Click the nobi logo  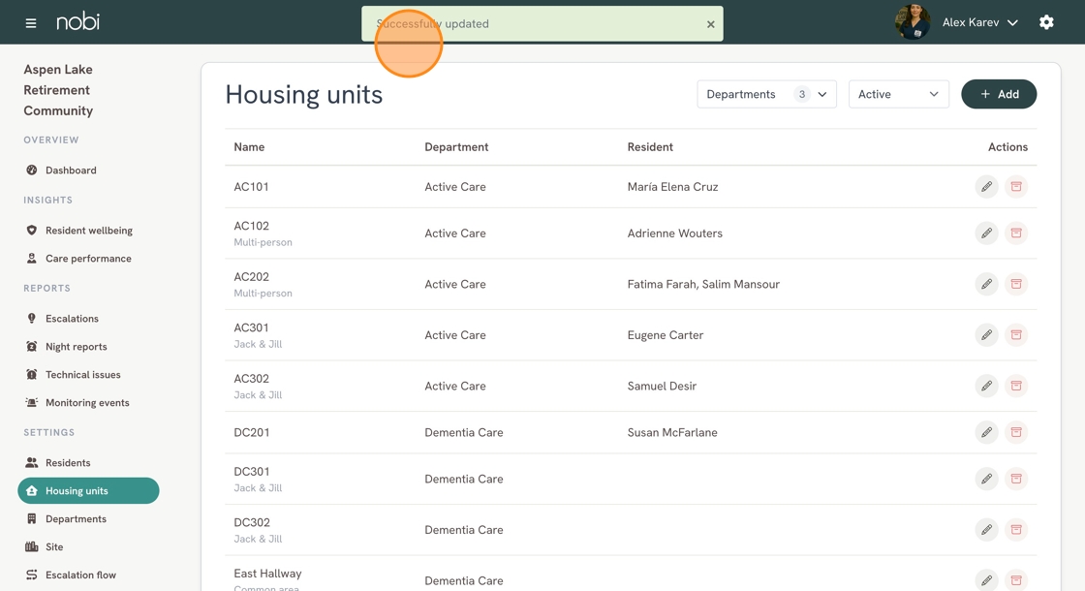pyautogui.click(x=77, y=21)
